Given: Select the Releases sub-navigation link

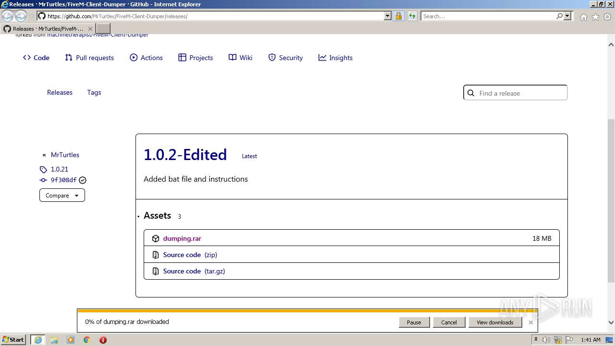Looking at the screenshot, I should click(x=60, y=92).
